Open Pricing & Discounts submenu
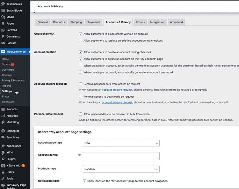Screen dimensions: 239x189 tap(13, 80)
